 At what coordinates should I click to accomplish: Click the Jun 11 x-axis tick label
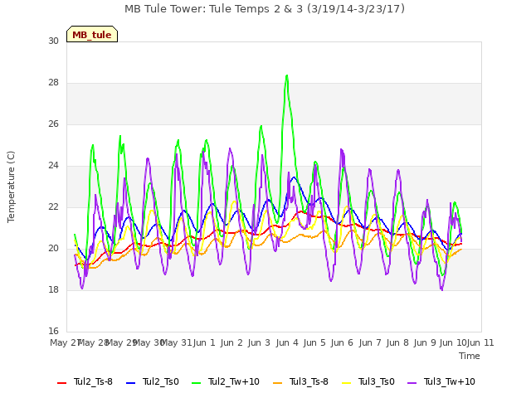pyautogui.click(x=480, y=342)
